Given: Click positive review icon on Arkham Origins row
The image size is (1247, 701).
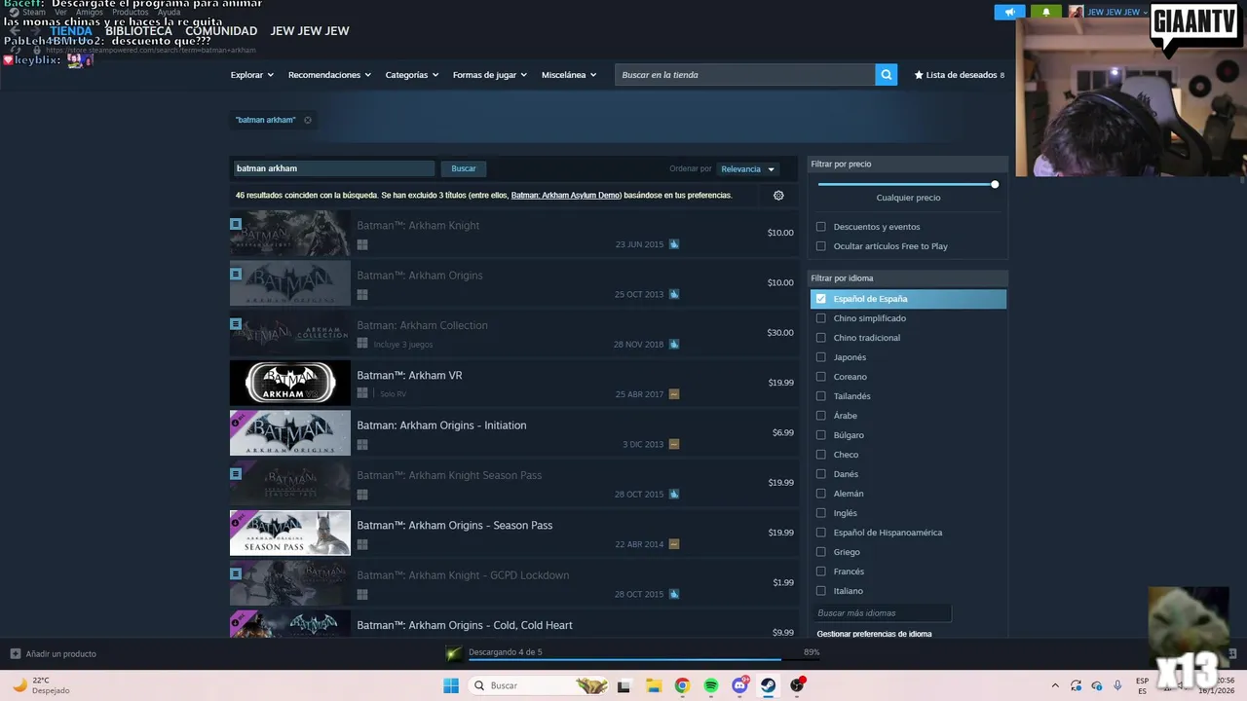Looking at the screenshot, I should (674, 294).
